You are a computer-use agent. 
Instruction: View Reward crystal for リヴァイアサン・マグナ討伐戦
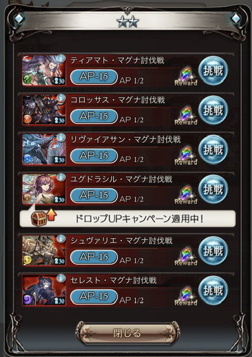[186, 156]
